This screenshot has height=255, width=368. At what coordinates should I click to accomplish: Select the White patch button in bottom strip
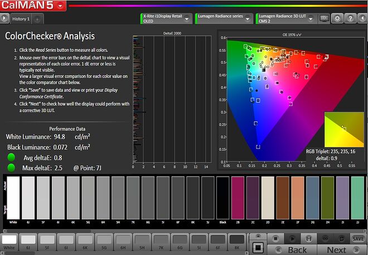9,242
